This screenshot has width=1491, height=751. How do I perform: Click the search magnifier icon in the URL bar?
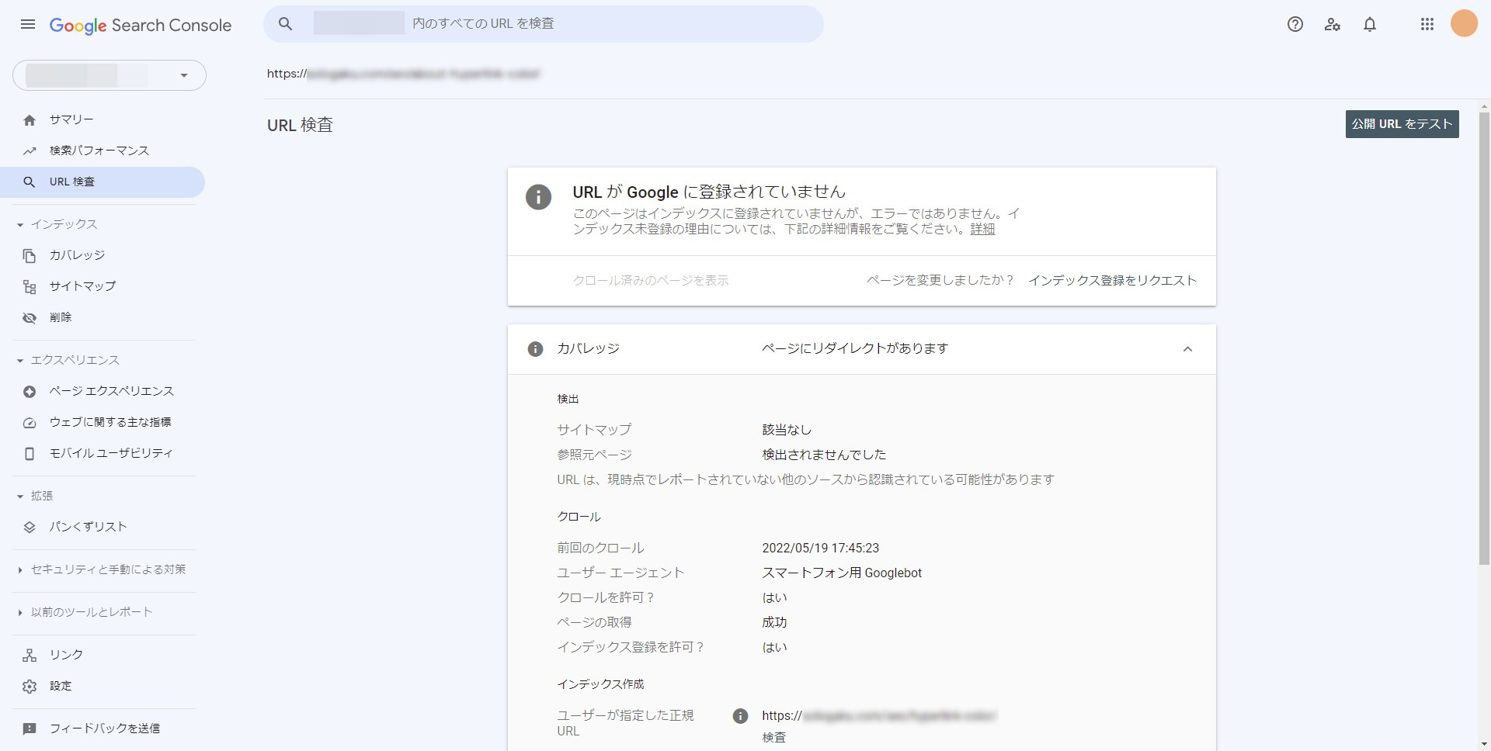click(286, 24)
